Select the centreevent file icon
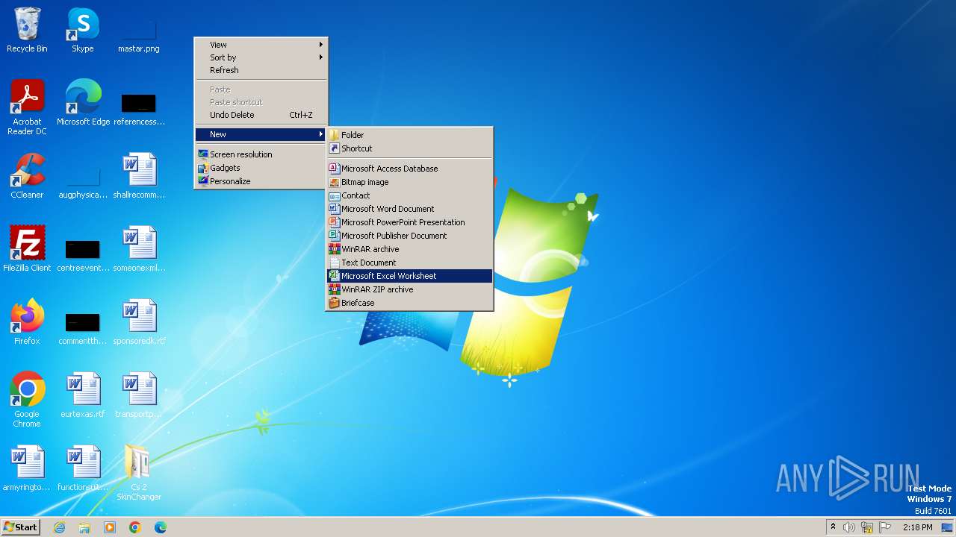Screen dimensions: 956x537 [x=83, y=255]
